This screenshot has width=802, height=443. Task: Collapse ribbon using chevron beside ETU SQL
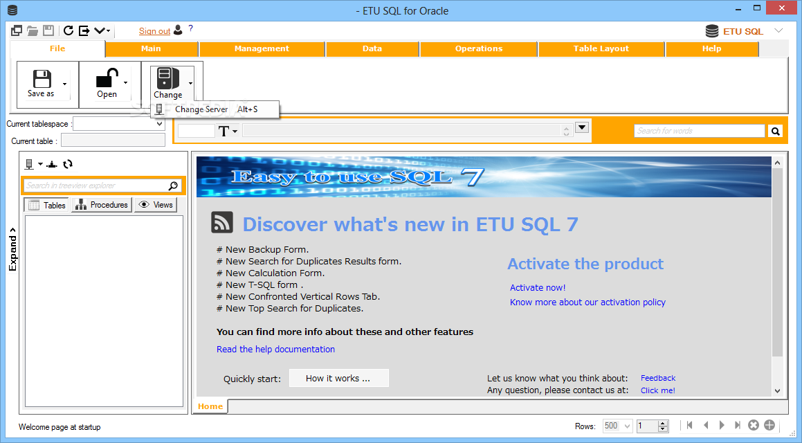point(778,30)
